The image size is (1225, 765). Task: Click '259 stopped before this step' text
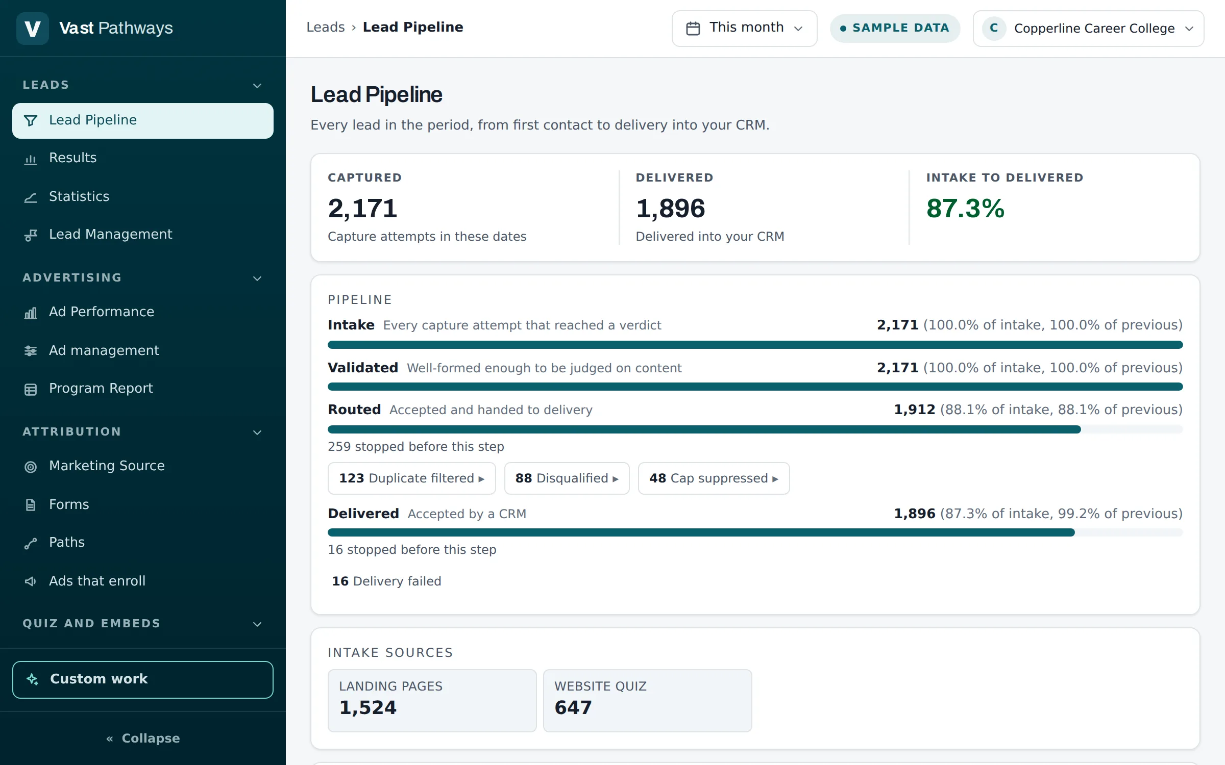[416, 447]
